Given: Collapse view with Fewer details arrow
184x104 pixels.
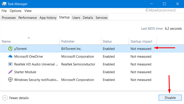Looking at the screenshot, I should pyautogui.click(x=5, y=98).
